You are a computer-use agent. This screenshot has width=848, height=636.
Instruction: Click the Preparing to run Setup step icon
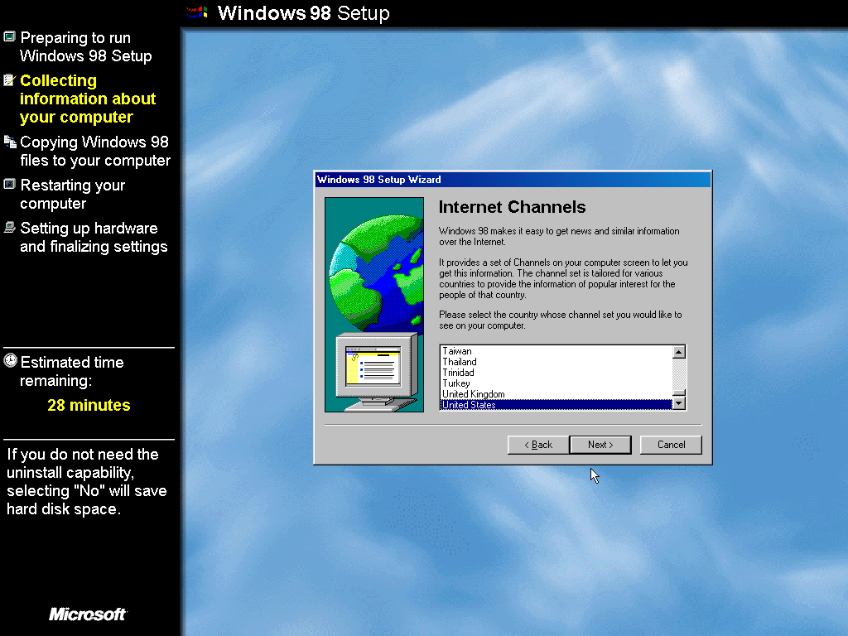click(9, 37)
